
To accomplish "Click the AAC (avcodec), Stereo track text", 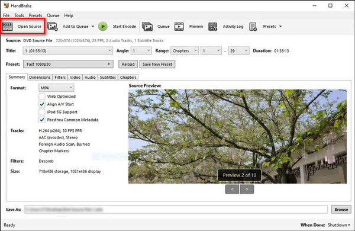I will pyautogui.click(x=58, y=137).
